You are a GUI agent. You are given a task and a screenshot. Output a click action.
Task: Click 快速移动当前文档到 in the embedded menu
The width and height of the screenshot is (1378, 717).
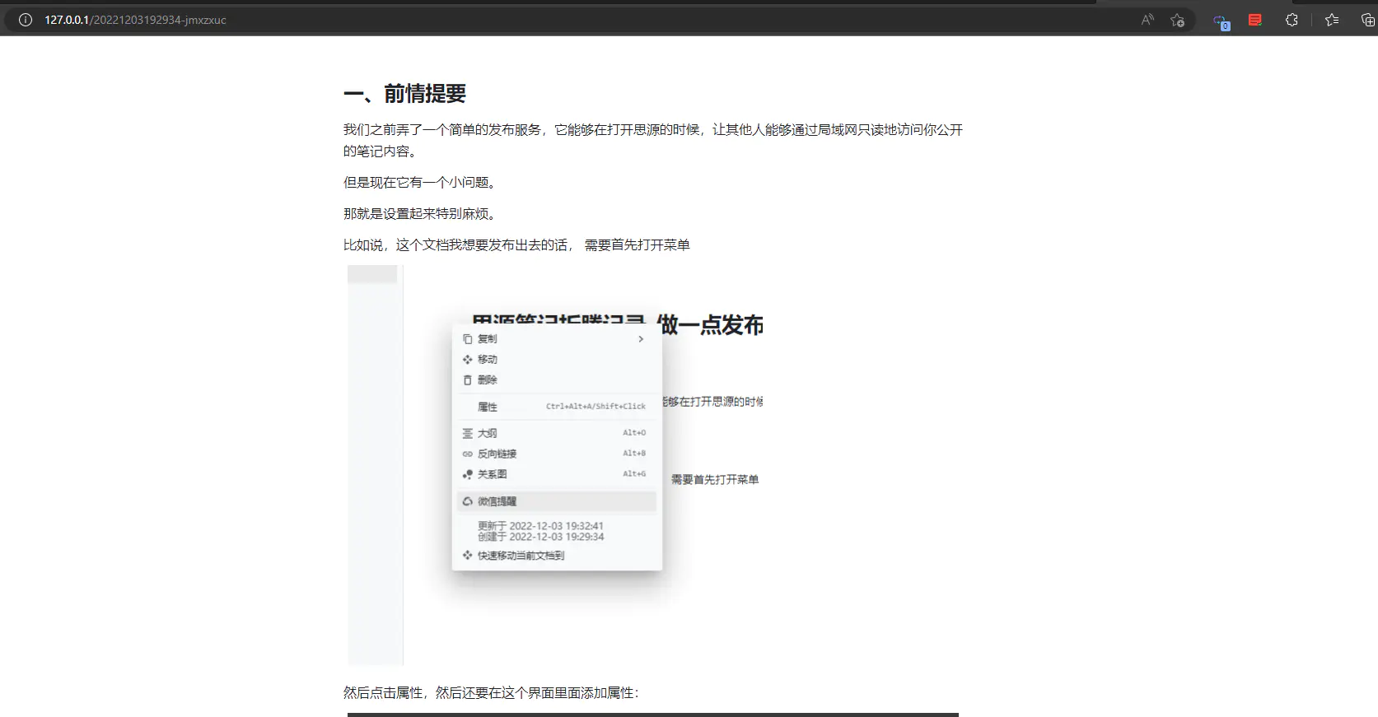pos(521,556)
